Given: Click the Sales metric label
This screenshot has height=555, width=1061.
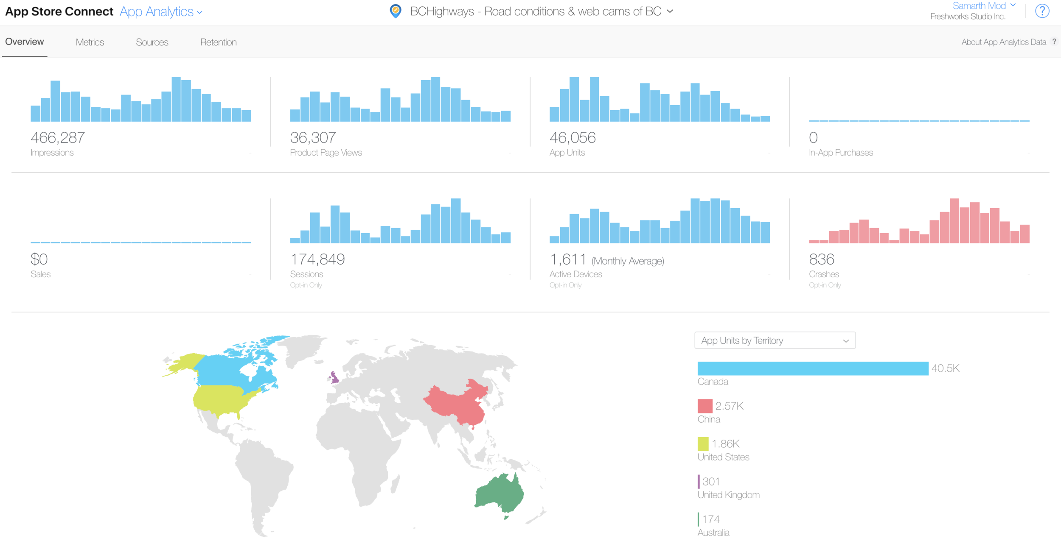Looking at the screenshot, I should tap(40, 274).
